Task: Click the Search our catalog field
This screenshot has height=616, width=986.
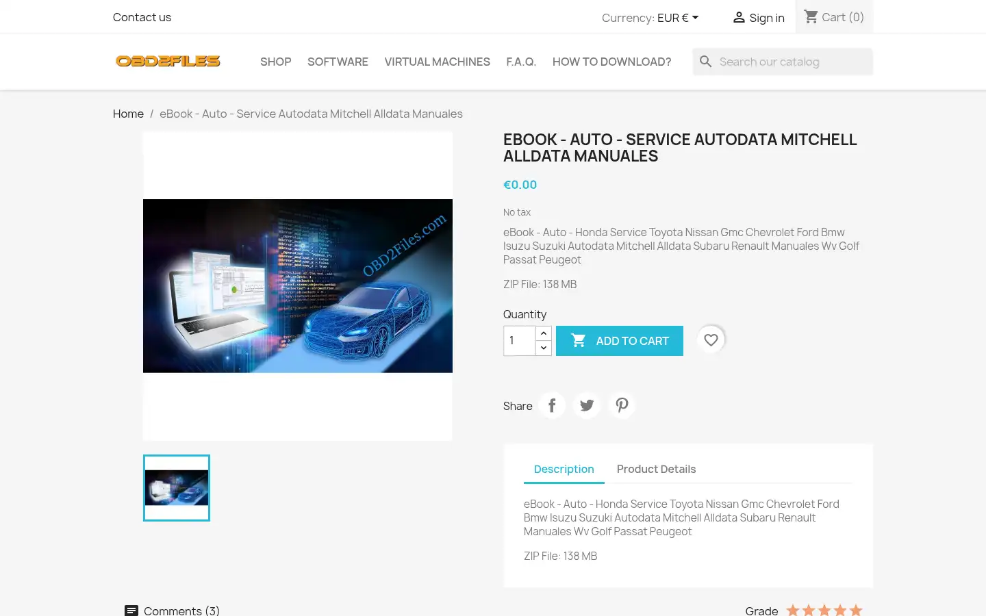Action: [x=783, y=62]
